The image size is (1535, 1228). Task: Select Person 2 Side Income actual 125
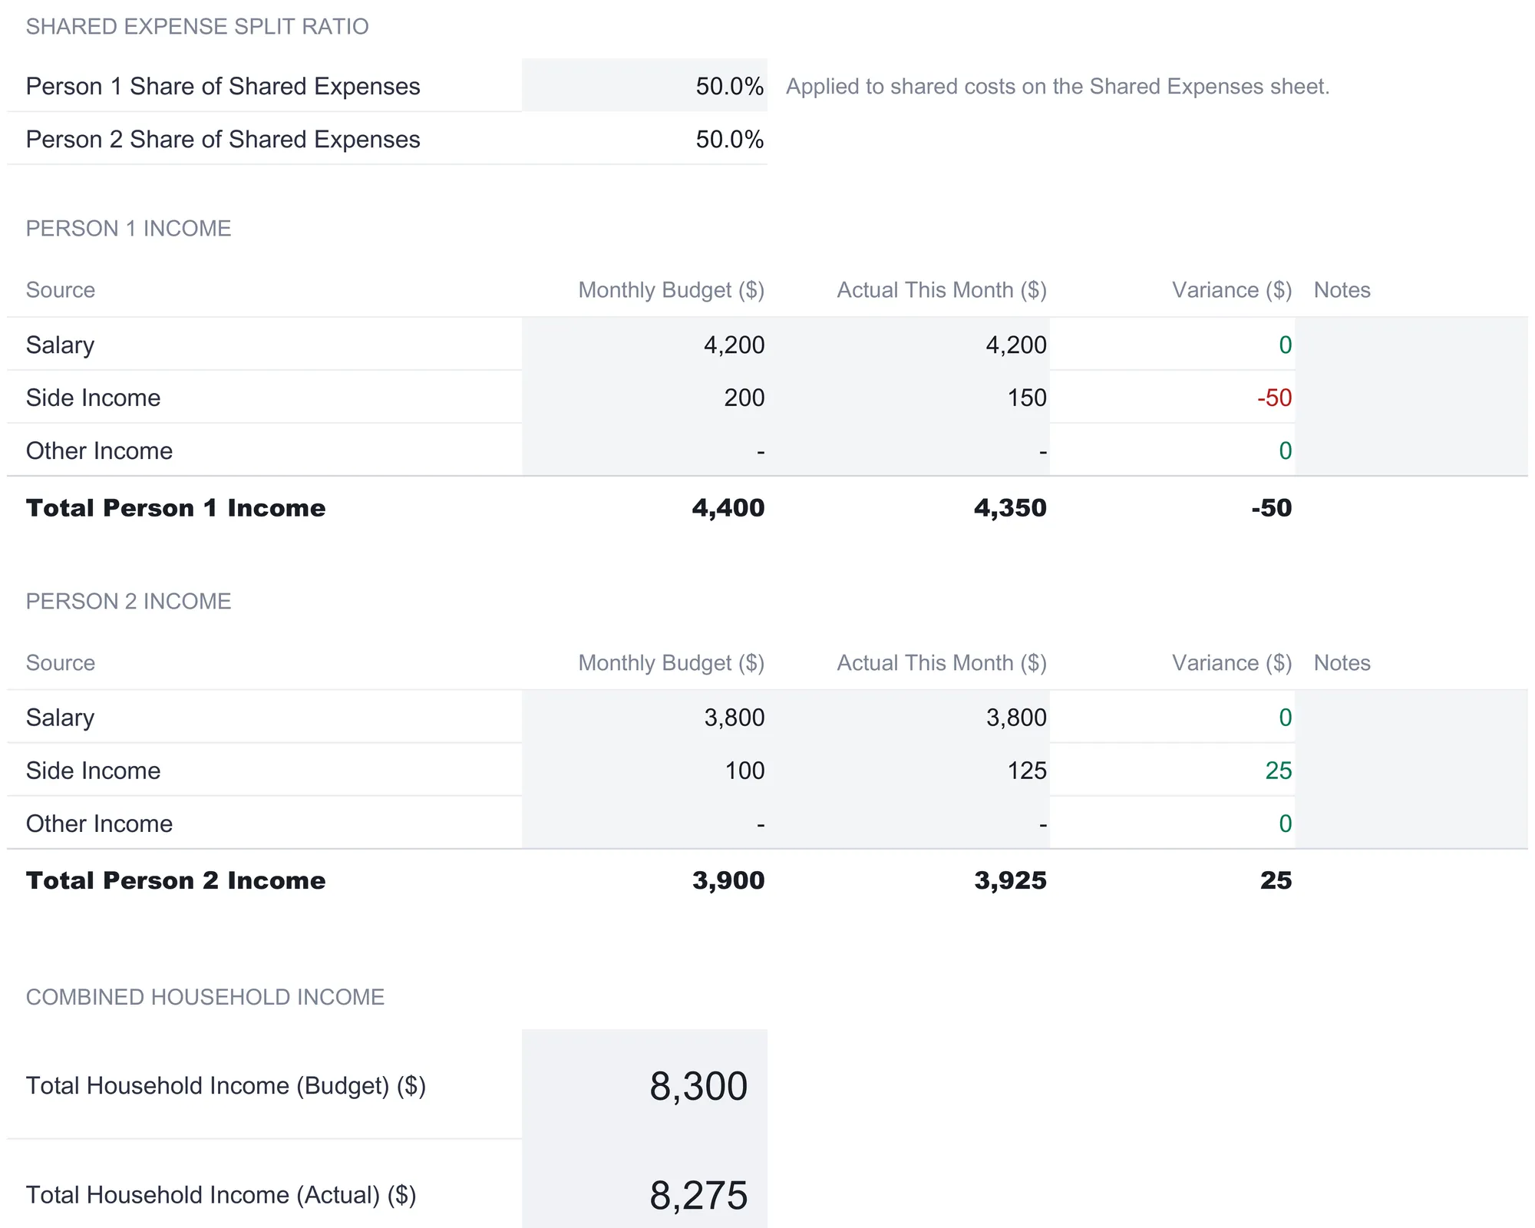pos(909,770)
